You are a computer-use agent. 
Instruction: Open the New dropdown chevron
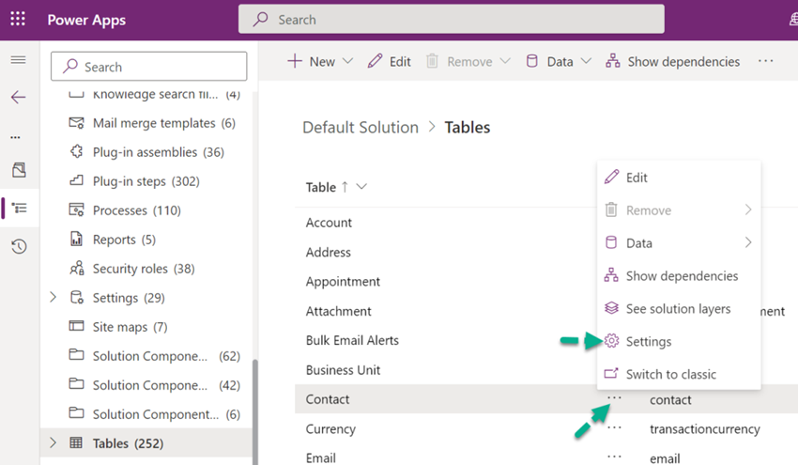(347, 61)
